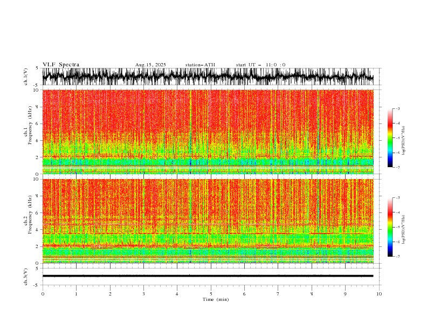The image size is (427, 330).
Task: Click the "-3" label on ch.1 colorbar
Action: pos(398,108)
